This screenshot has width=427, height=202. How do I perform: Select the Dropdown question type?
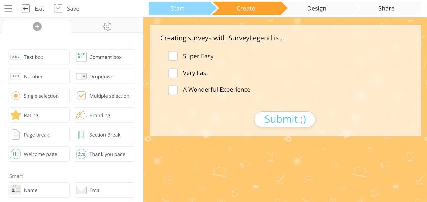[x=81, y=76]
